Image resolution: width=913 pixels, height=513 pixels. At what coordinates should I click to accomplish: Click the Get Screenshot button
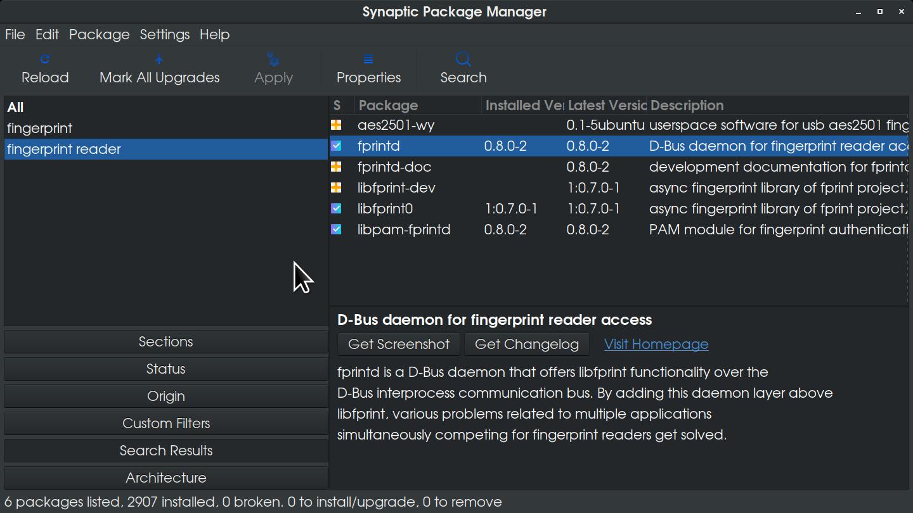pyautogui.click(x=399, y=344)
